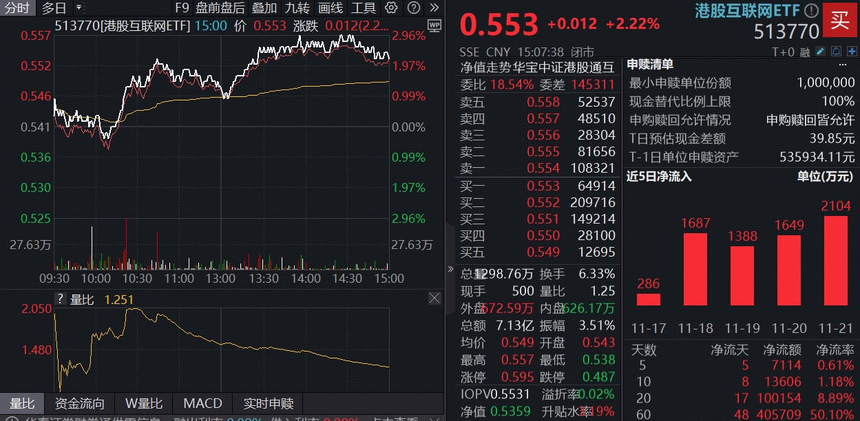This screenshot has height=421, width=860.
Task: Toggle the 叠加 overlay option
Action: [264, 8]
